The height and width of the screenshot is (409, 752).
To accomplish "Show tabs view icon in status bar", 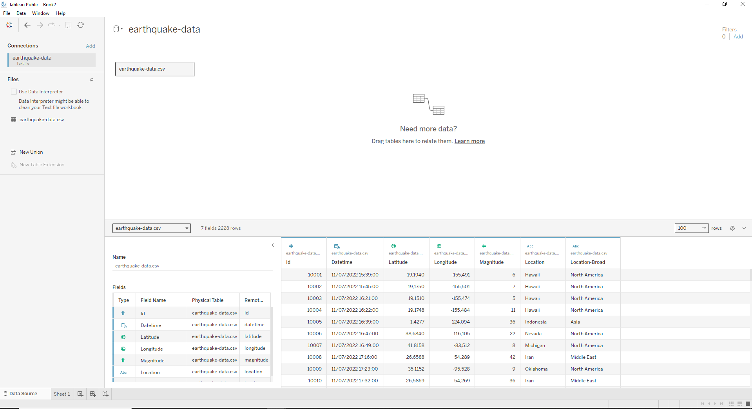I will [x=748, y=404].
